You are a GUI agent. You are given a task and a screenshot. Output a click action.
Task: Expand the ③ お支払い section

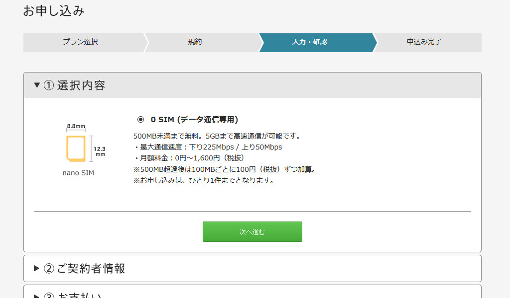click(x=253, y=292)
